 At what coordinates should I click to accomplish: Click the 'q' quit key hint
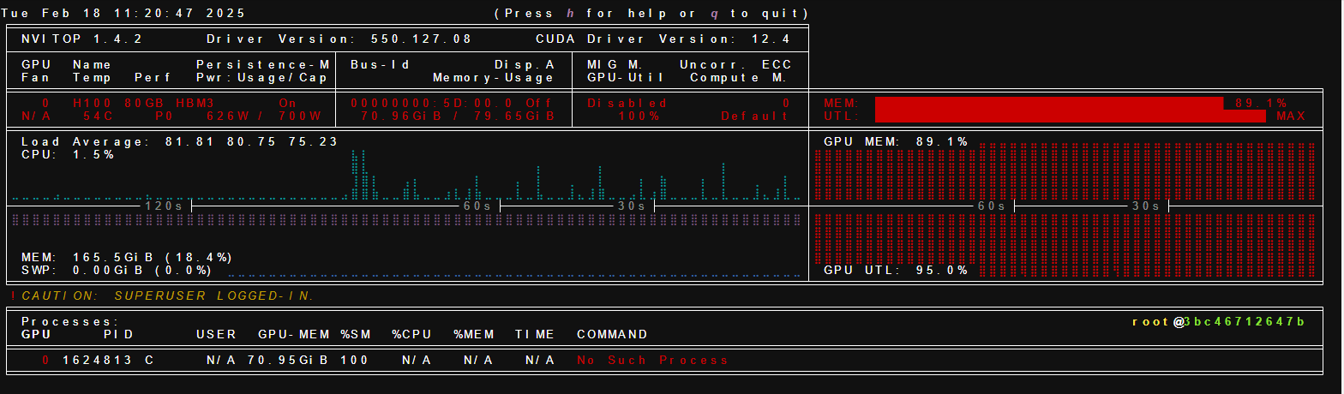tap(716, 14)
